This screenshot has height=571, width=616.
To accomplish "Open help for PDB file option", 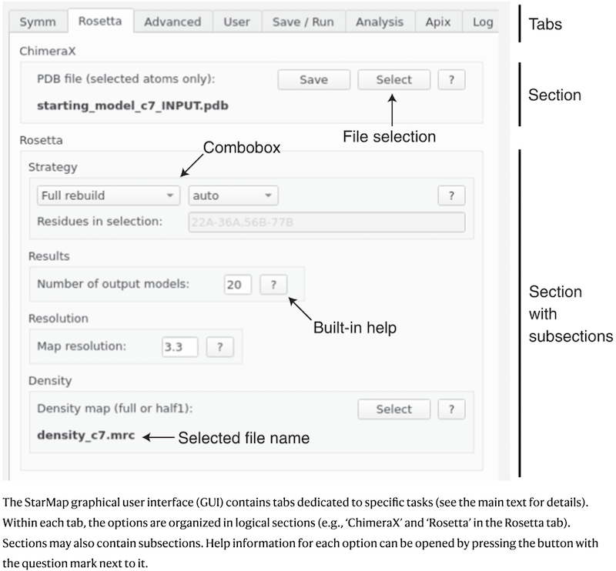I will [451, 80].
